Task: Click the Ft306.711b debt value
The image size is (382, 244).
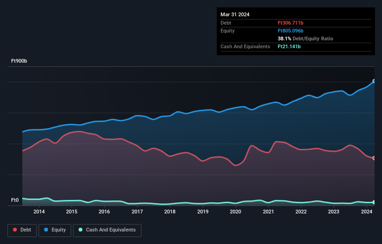Action: pos(290,23)
